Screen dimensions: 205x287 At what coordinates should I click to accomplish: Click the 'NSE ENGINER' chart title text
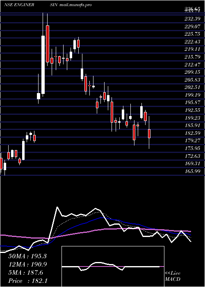pyautogui.click(x=19, y=5)
